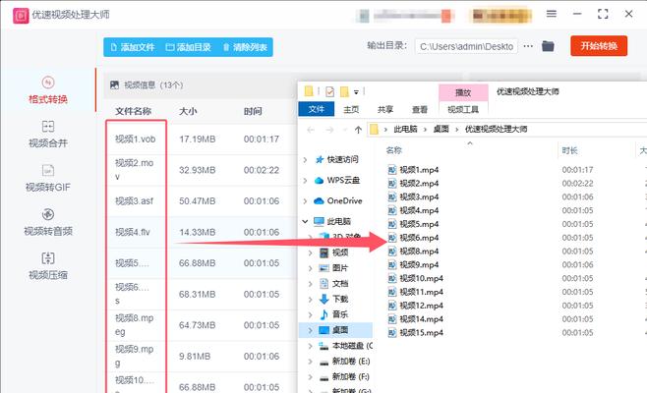647x393 pixels.
Task: Expand the 图片 folder tree node
Action: tap(311, 268)
